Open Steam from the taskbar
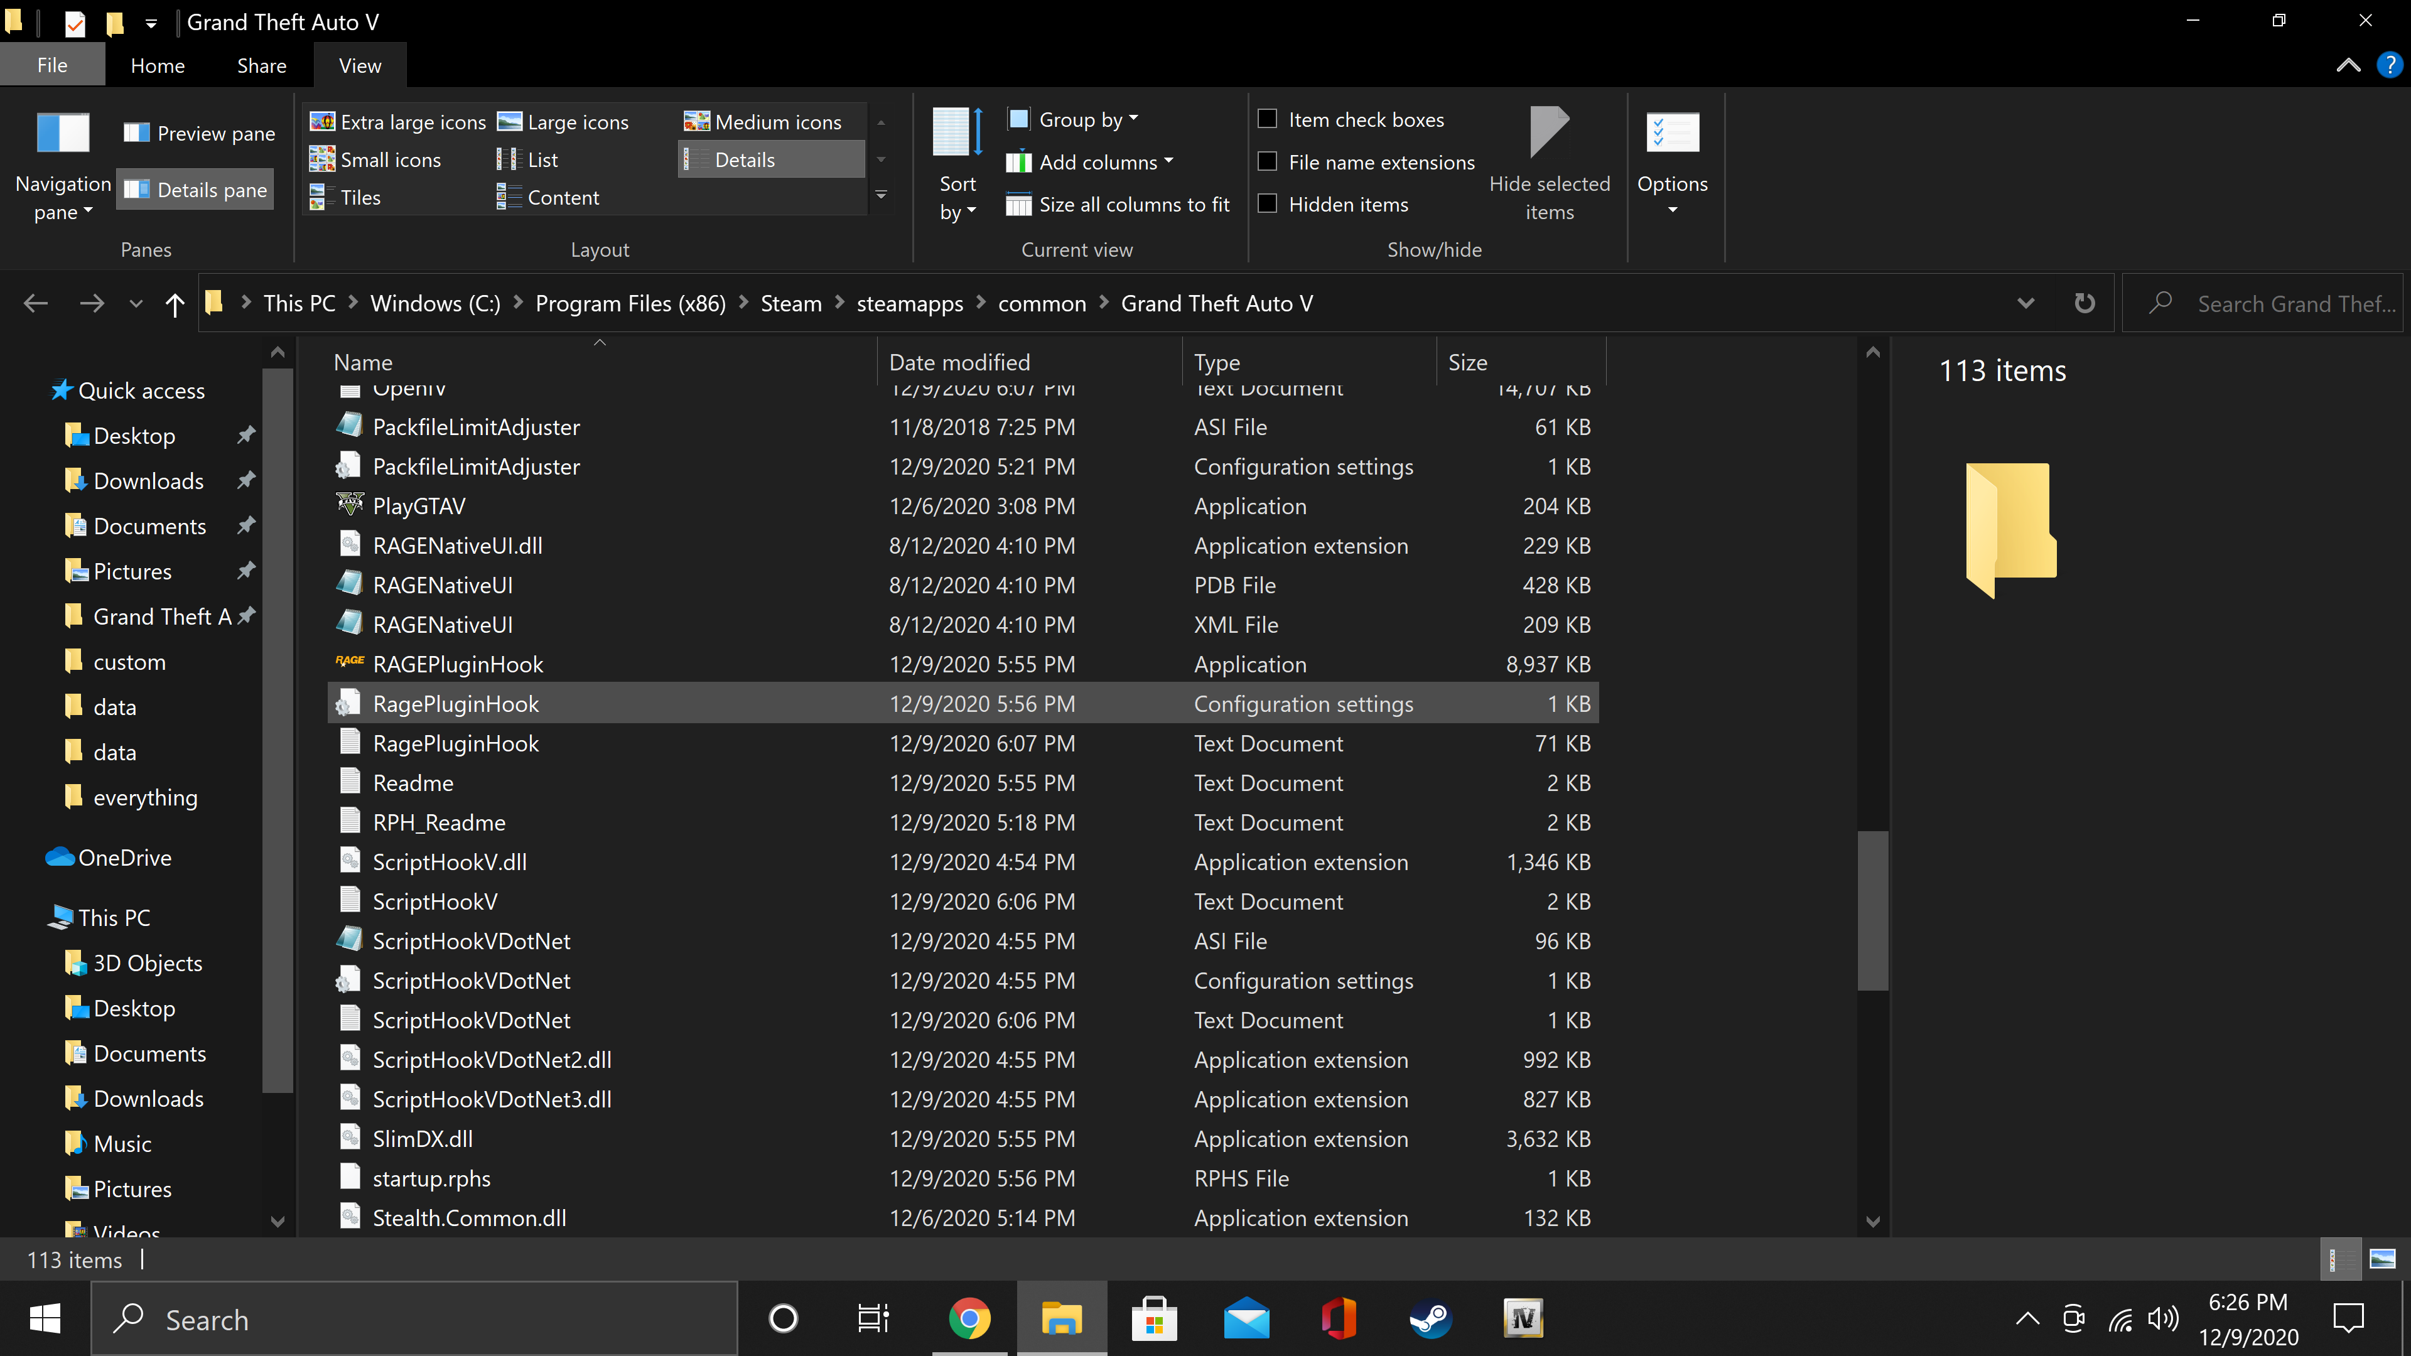Image resolution: width=2411 pixels, height=1356 pixels. coord(1430,1320)
